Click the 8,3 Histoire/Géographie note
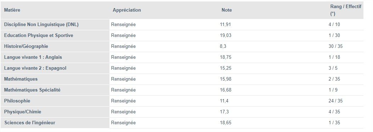The height and width of the screenshot is (132, 373). tap(223, 46)
